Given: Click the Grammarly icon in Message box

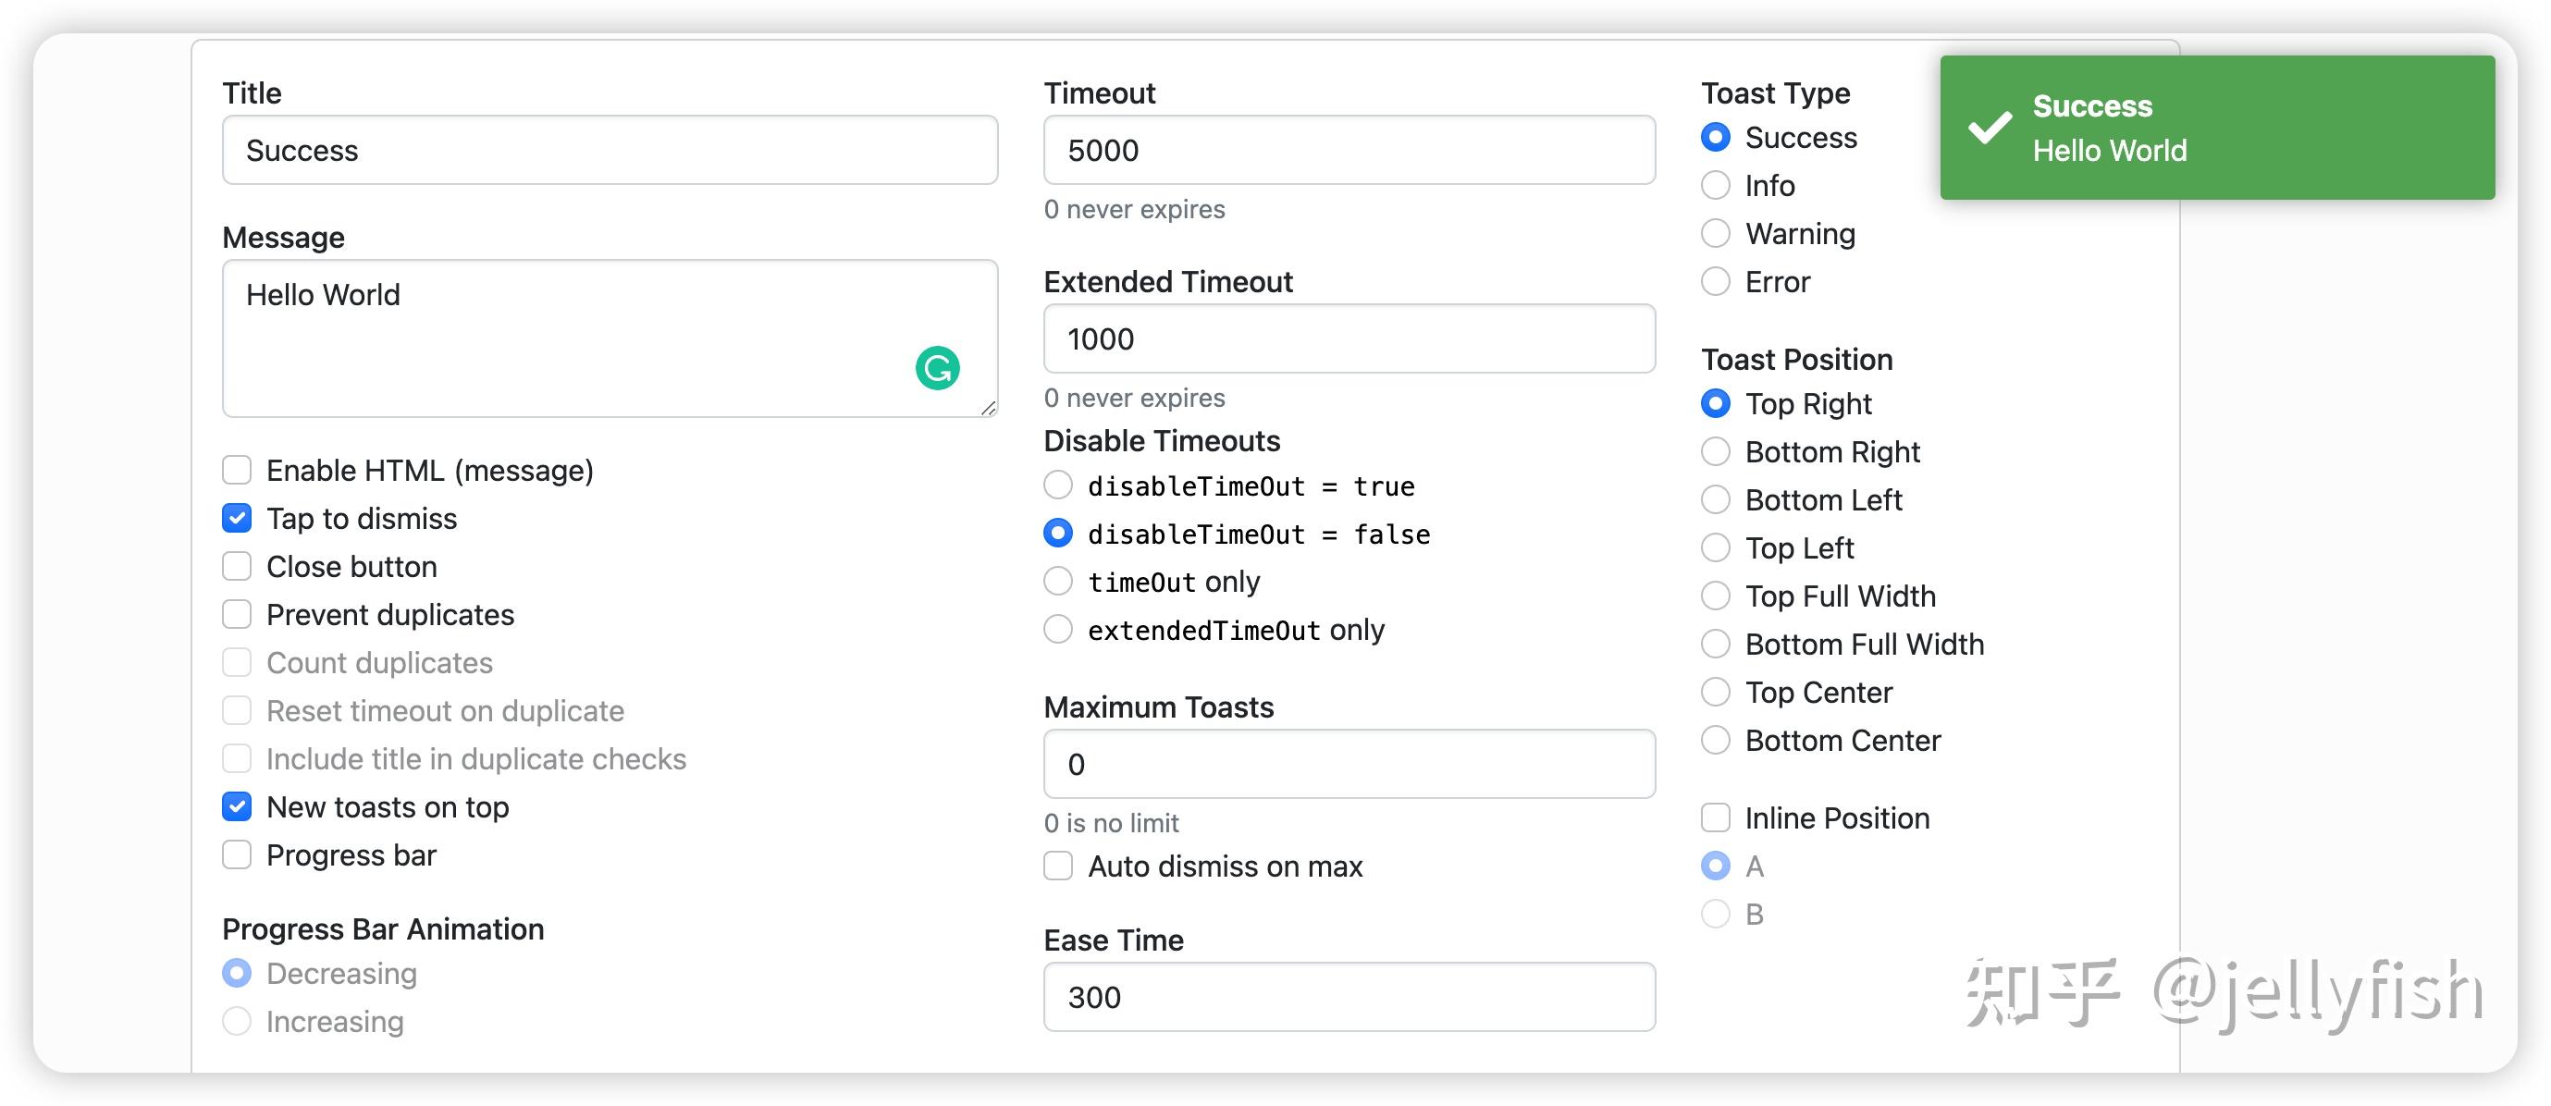Looking at the screenshot, I should pyautogui.click(x=937, y=368).
